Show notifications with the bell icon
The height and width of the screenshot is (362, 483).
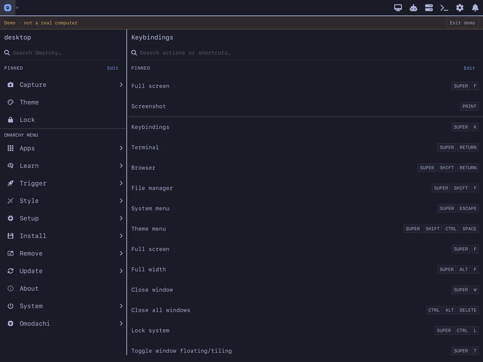tap(475, 8)
